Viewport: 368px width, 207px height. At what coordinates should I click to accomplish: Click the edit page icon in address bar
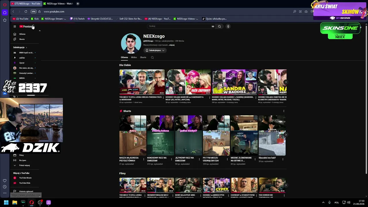(x=300, y=11)
